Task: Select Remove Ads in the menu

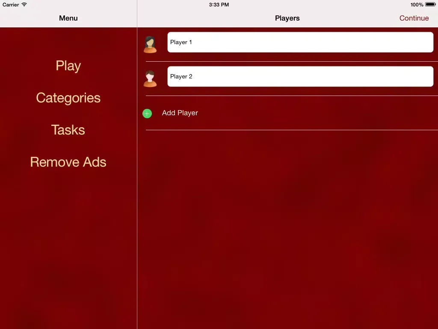Action: 68,162
